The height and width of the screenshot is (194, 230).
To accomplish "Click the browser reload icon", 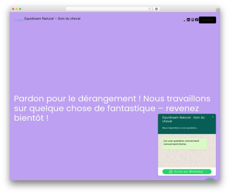I will pos(149,9).
